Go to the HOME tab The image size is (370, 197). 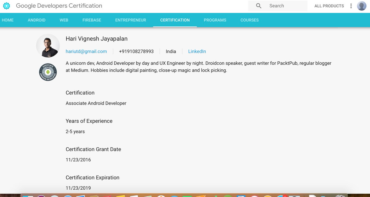pos(8,20)
